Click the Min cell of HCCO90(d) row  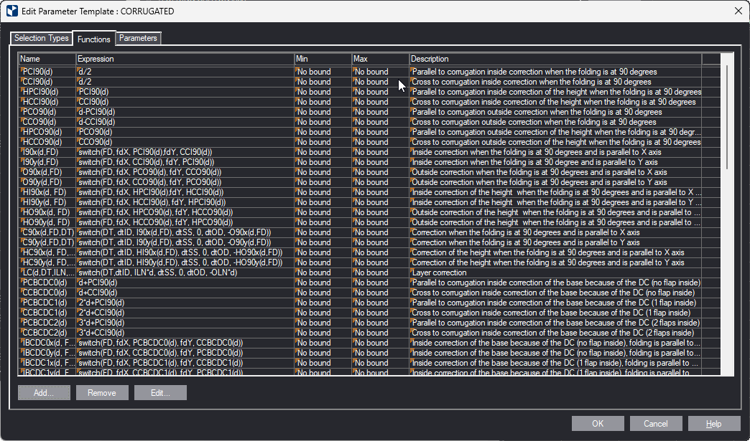322,142
